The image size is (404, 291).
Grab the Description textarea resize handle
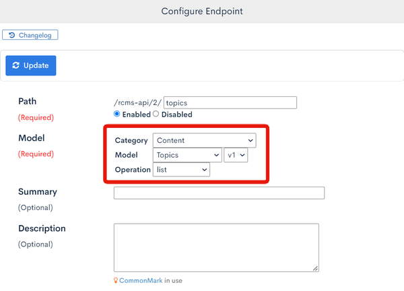[315, 269]
